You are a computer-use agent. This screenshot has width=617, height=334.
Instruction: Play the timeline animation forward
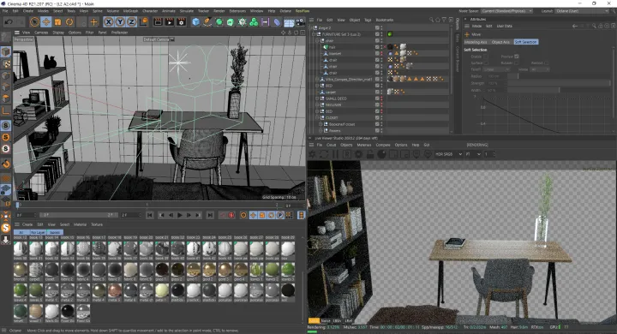[180, 215]
